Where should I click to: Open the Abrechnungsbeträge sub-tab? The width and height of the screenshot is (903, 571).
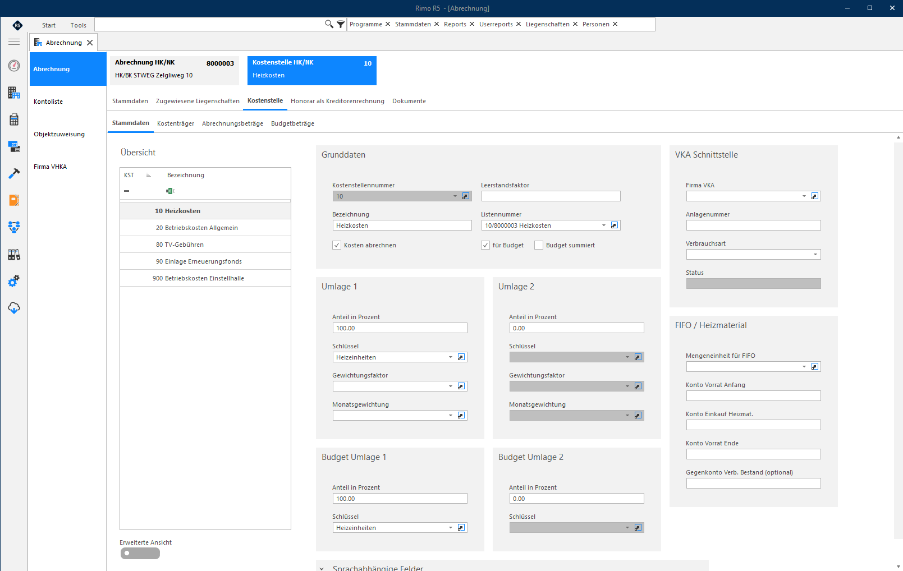(232, 123)
